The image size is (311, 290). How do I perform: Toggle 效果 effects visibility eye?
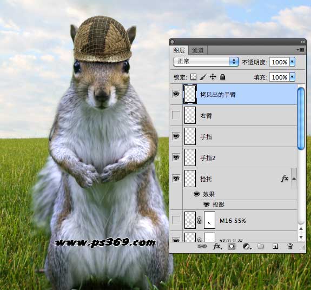pos(196,194)
